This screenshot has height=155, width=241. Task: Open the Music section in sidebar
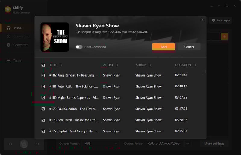coord(17,28)
